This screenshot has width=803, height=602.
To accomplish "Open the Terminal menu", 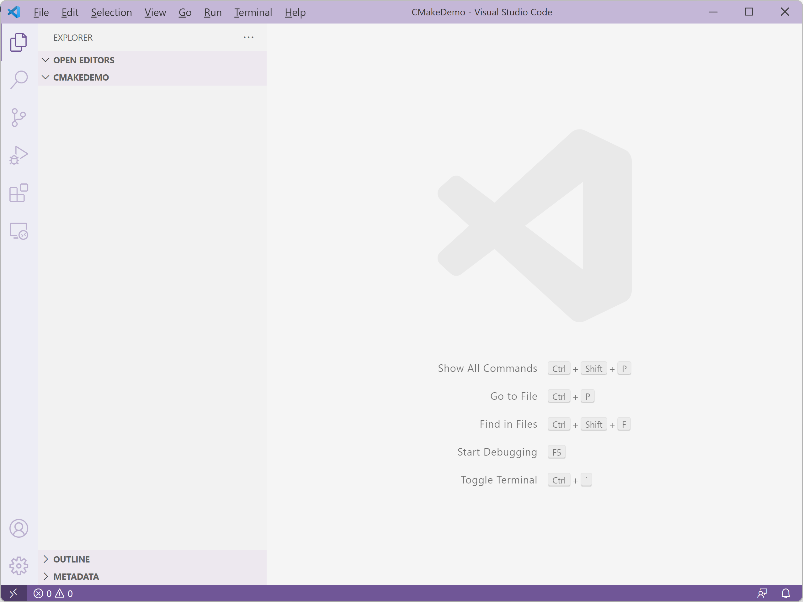I will coord(253,12).
